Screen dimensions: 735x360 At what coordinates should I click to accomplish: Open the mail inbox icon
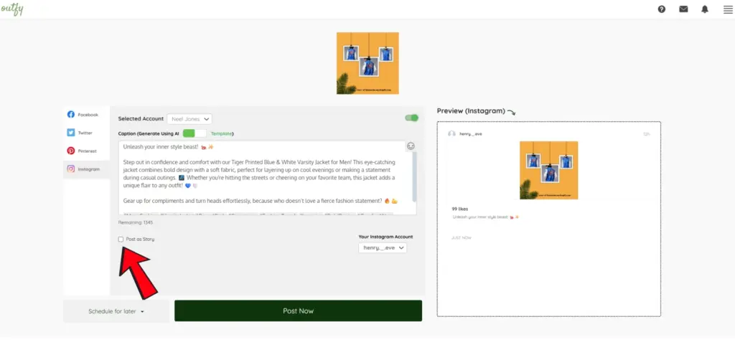pos(683,9)
